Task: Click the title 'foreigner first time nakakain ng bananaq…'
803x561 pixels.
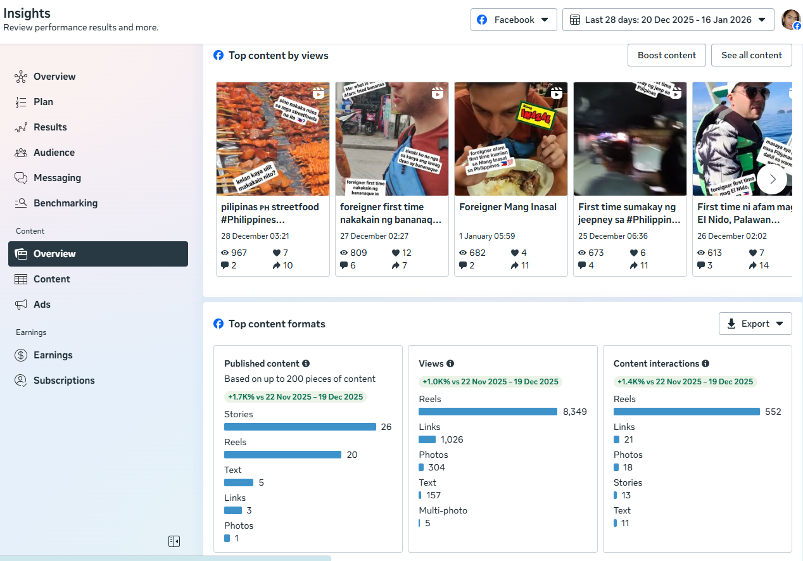Action: tap(391, 213)
